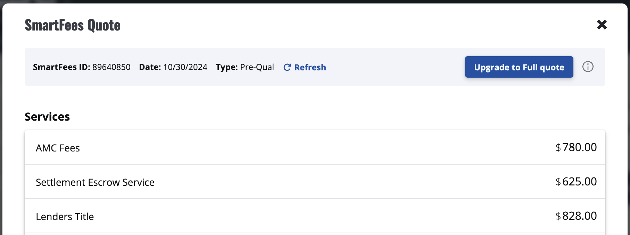Select the AMC Fees row label
The width and height of the screenshot is (630, 235).
58,148
